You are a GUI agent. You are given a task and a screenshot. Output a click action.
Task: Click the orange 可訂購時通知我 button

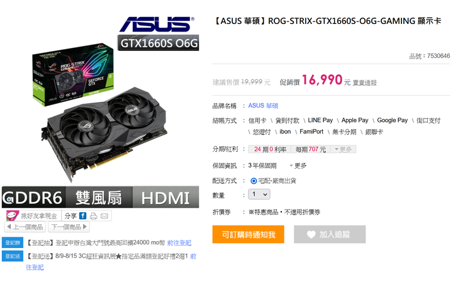[x=248, y=234]
